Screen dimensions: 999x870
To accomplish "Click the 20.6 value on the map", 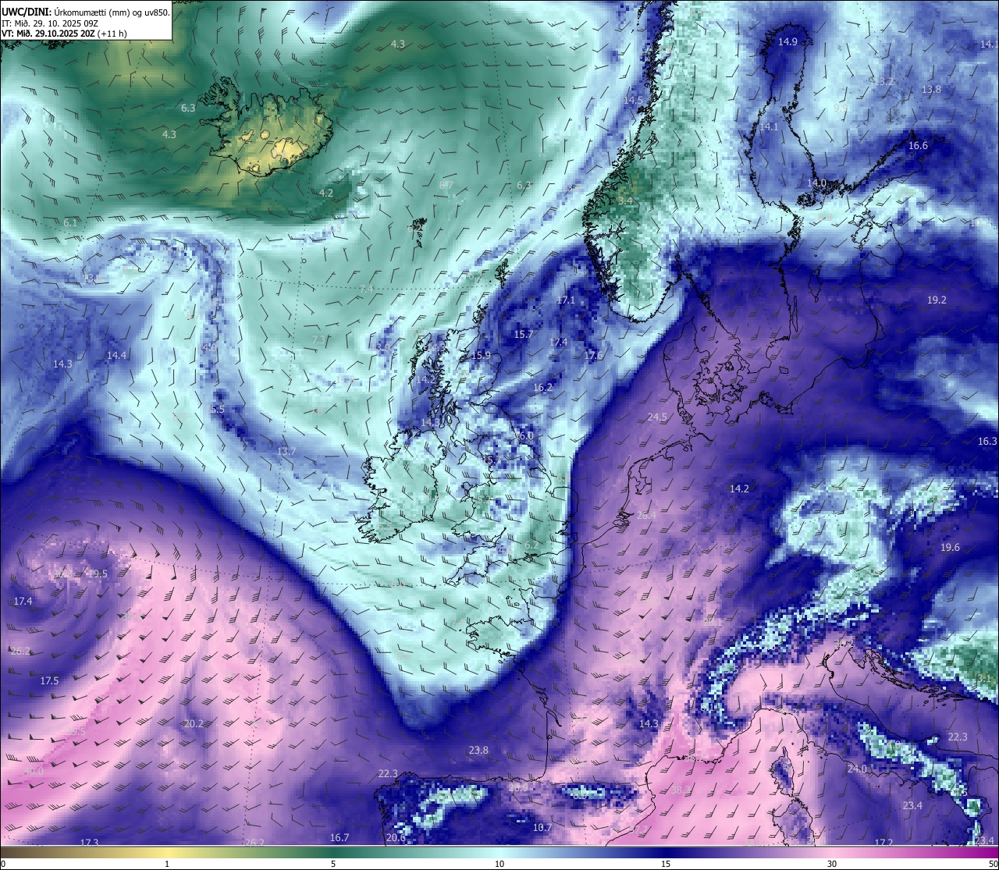I will (396, 838).
